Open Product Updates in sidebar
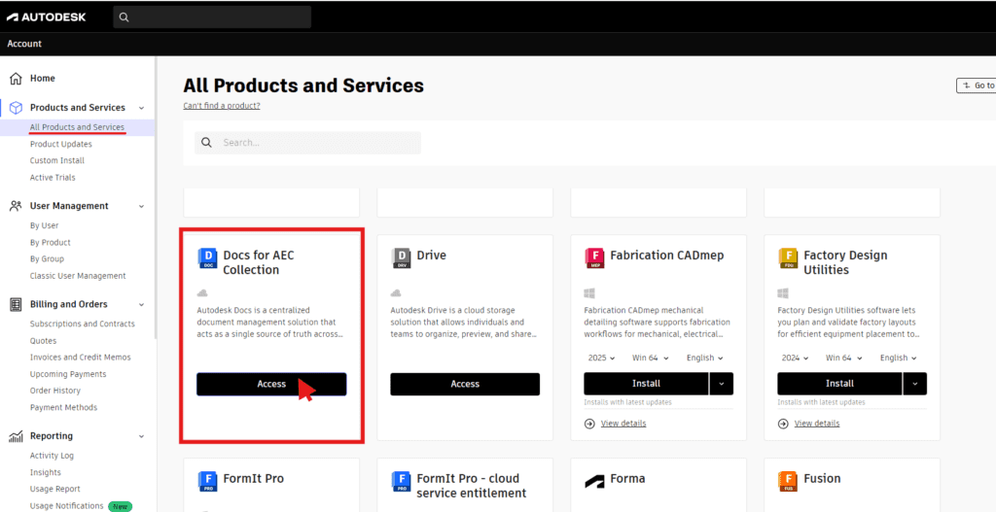The image size is (996, 512). [61, 144]
